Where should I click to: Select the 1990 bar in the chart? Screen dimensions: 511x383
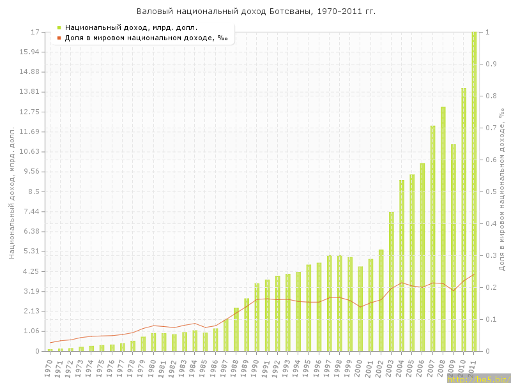coord(257,317)
